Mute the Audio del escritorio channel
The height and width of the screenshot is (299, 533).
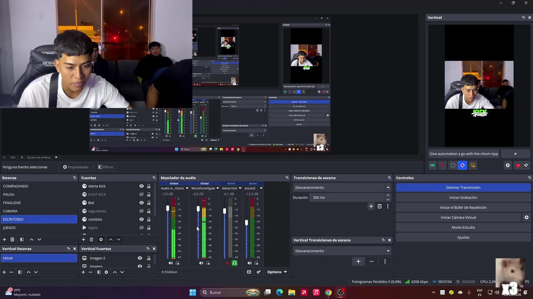coord(170,263)
